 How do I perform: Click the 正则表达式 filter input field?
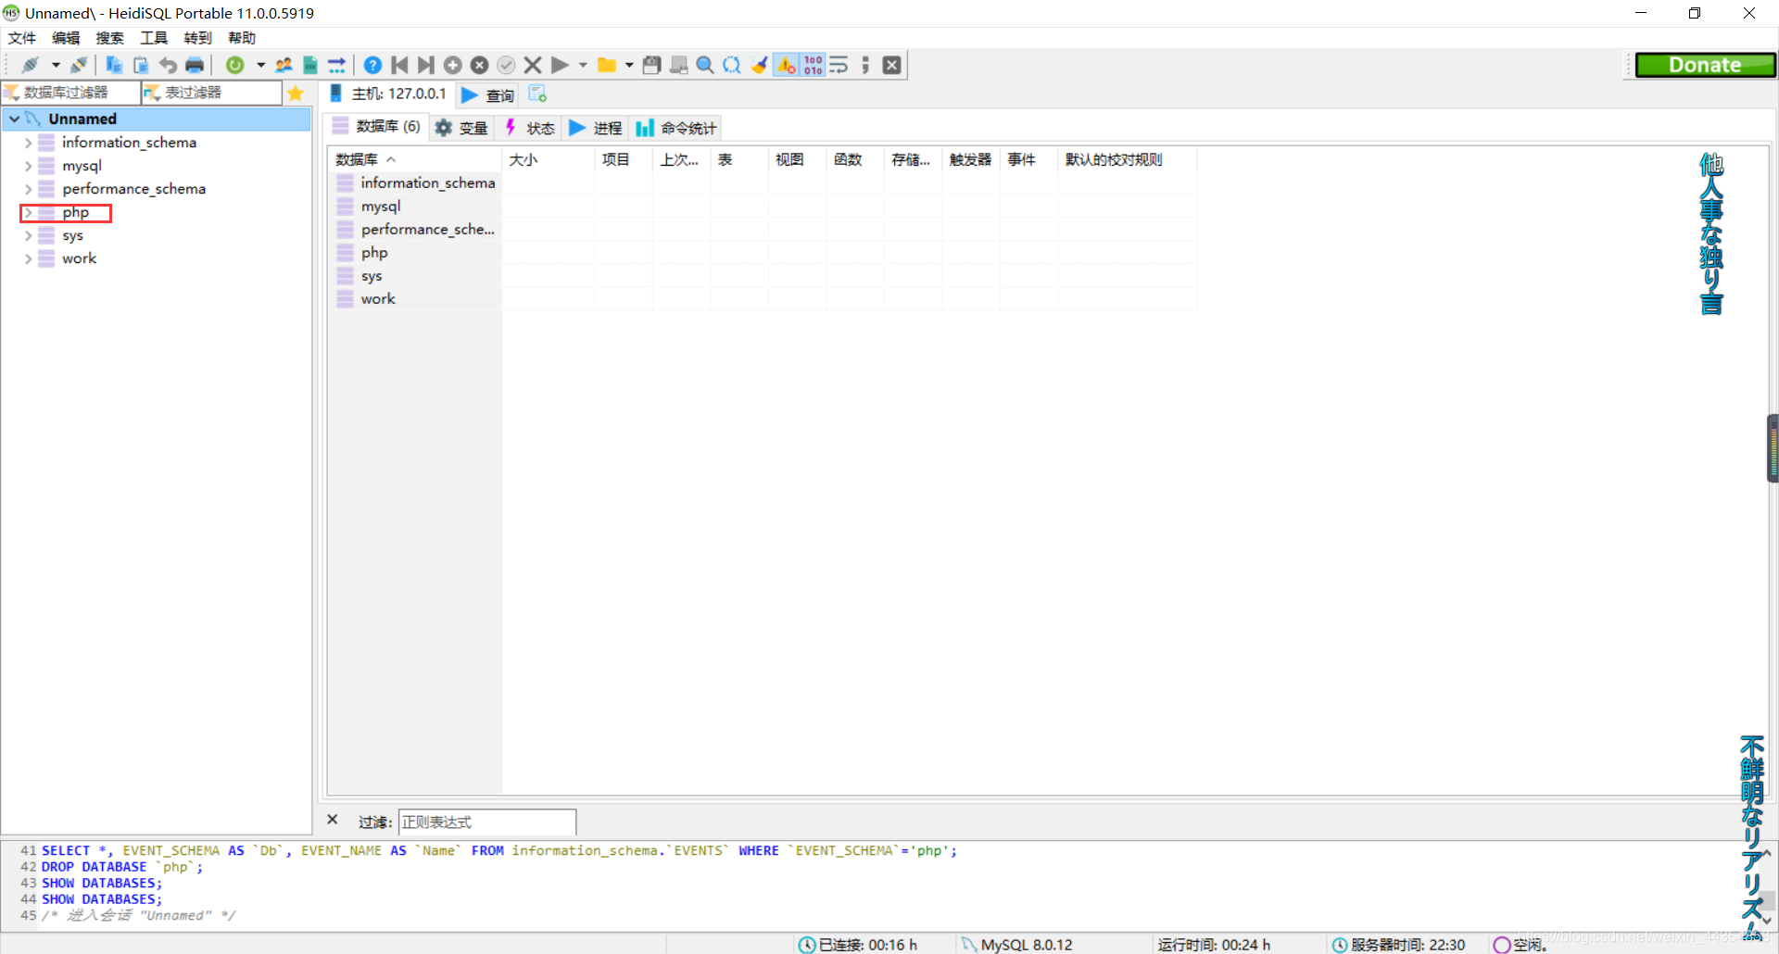pos(487,822)
